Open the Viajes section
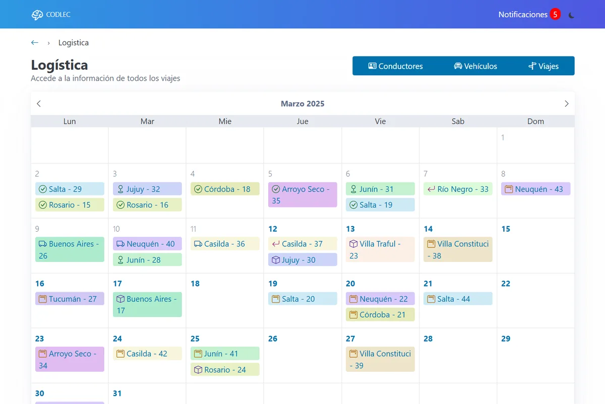Viewport: 605px width, 404px height. click(543, 66)
